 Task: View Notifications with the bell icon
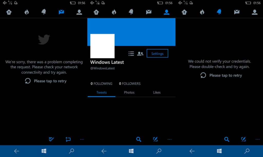pyautogui.click(x=44, y=12)
